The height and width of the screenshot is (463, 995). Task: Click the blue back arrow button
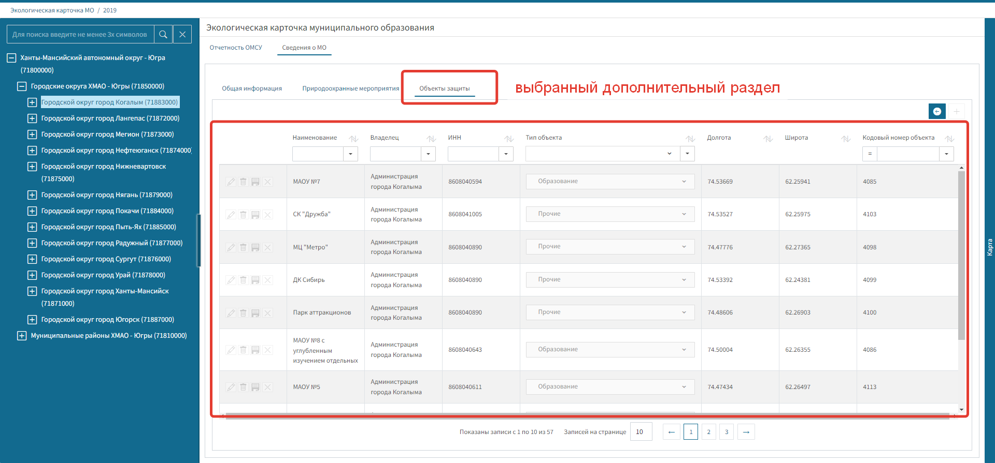pos(937,111)
